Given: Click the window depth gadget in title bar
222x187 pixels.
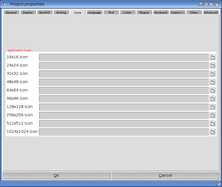Looking at the screenshot, I should click(x=216, y=4).
